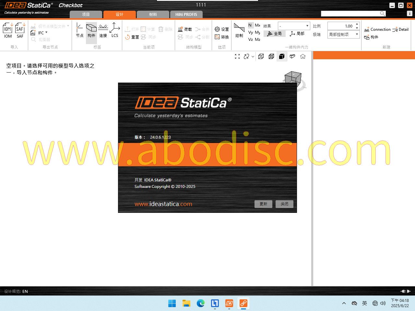
Task: Click the 3D navigation cube
Action: pyautogui.click(x=293, y=78)
